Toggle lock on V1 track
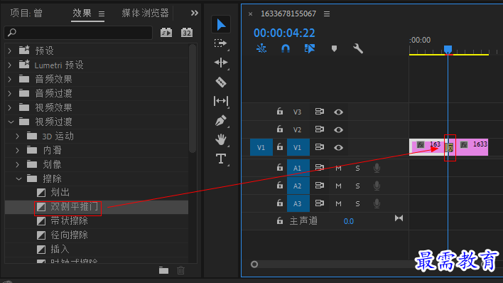The width and height of the screenshot is (503, 283). [280, 146]
